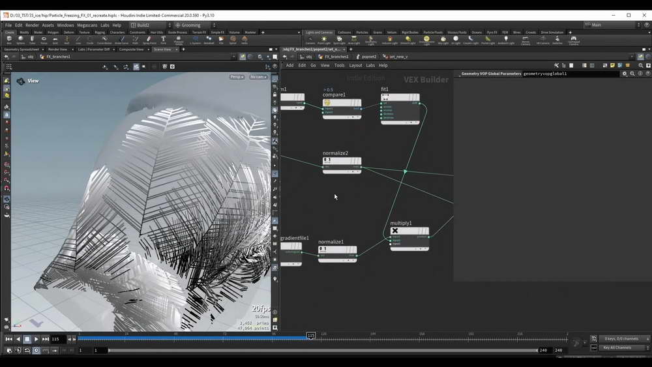
Task: Select the Font shelf tool
Action: pos(164,40)
